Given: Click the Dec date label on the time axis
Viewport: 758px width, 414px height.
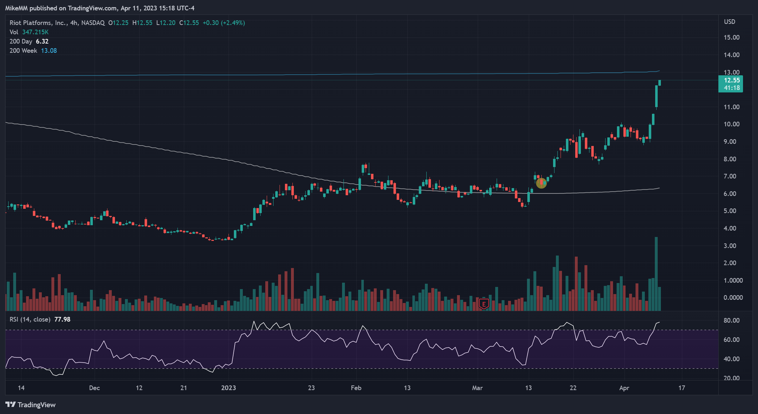Looking at the screenshot, I should [x=94, y=388].
